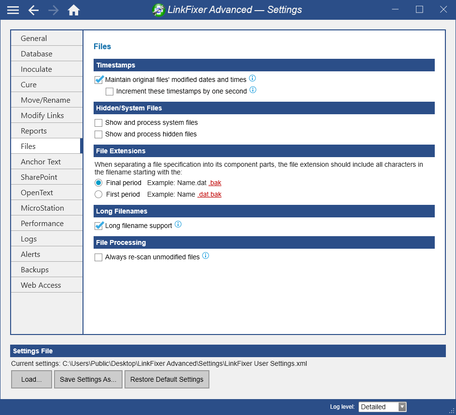Enable Show and process system files
The height and width of the screenshot is (415, 456).
pos(98,123)
